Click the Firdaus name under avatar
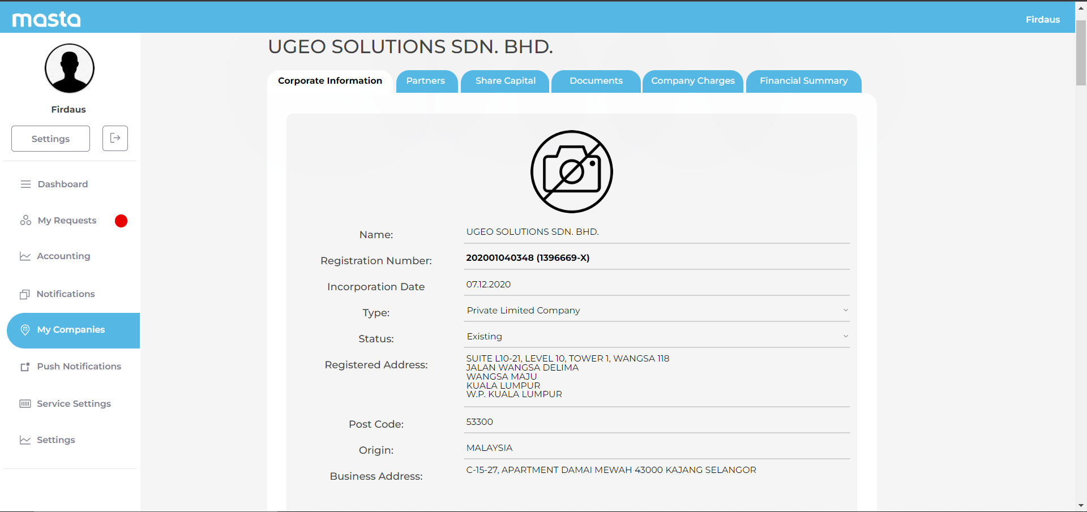Image resolution: width=1087 pixels, height=512 pixels. pyautogui.click(x=69, y=110)
